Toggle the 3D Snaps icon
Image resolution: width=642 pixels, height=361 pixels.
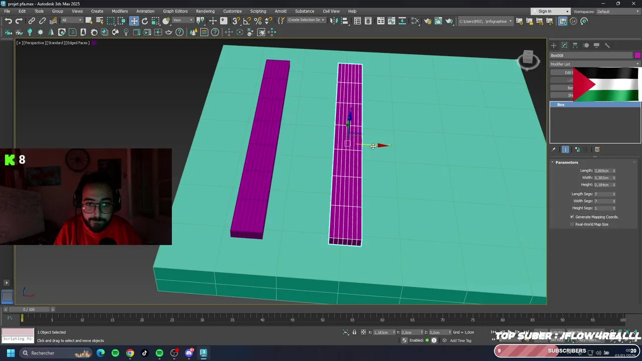point(236,21)
